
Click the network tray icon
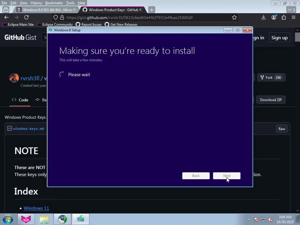263,220
